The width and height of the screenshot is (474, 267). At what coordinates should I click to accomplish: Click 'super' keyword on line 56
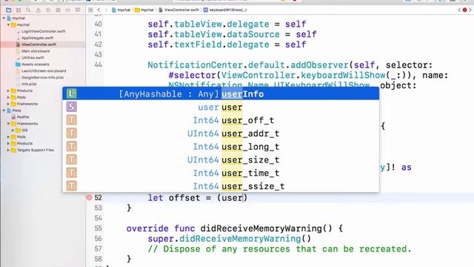point(161,239)
